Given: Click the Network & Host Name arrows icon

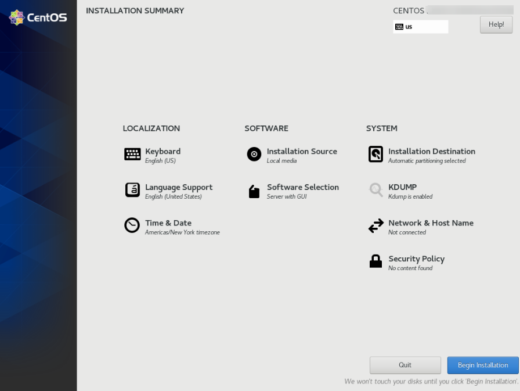Looking at the screenshot, I should (x=376, y=225).
